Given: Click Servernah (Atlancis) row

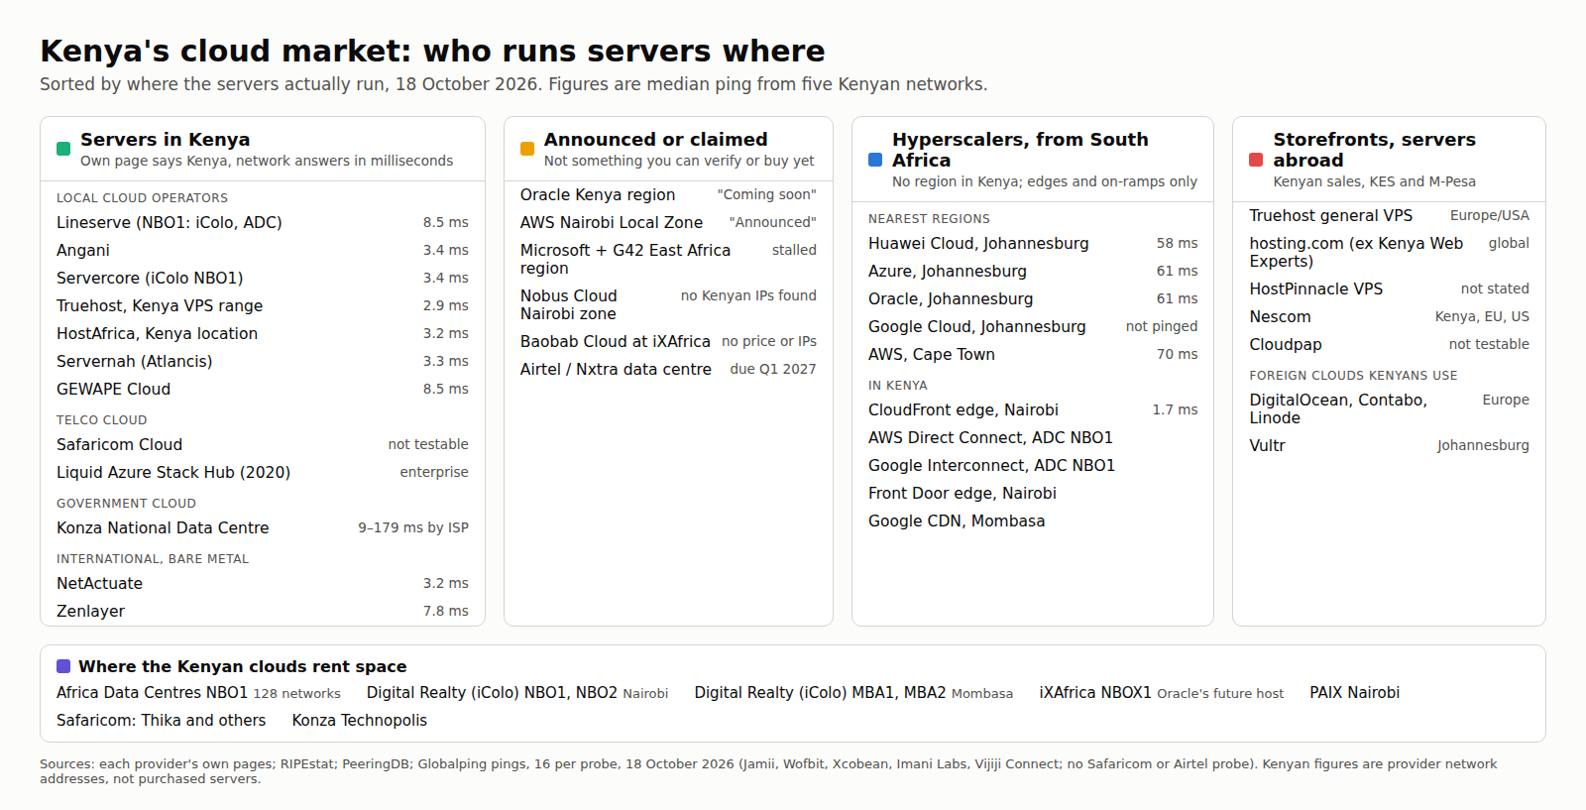Looking at the screenshot, I should click(263, 361).
